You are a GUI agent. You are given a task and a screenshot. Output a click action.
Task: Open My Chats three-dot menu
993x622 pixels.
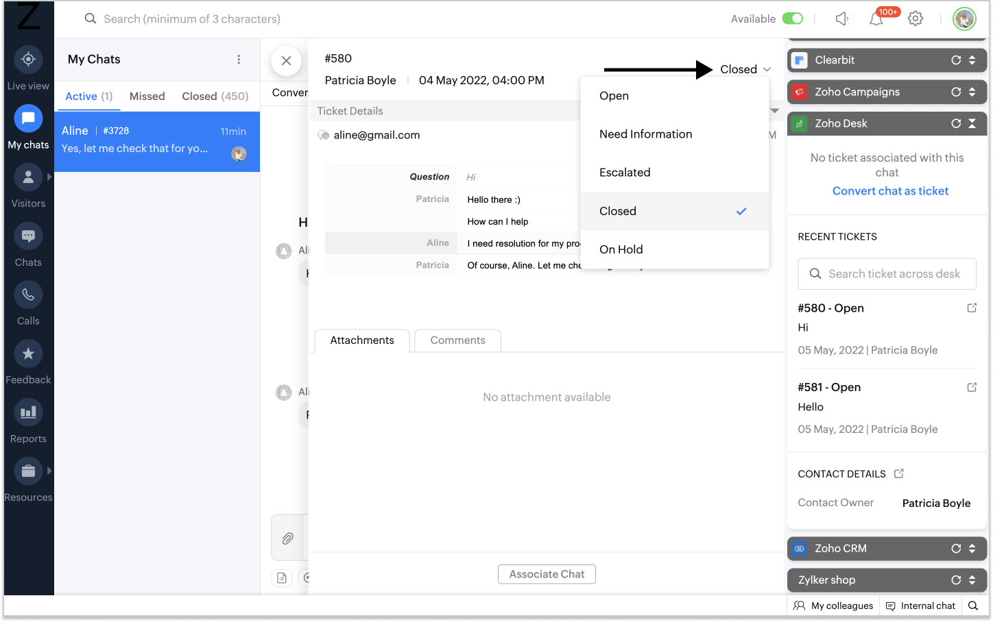tap(239, 60)
